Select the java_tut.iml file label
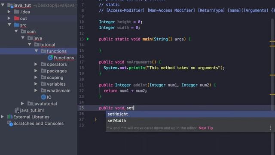 [32, 110]
